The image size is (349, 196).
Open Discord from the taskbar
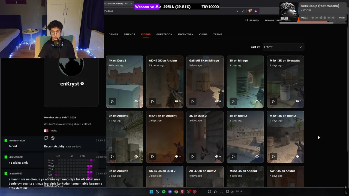170,192
